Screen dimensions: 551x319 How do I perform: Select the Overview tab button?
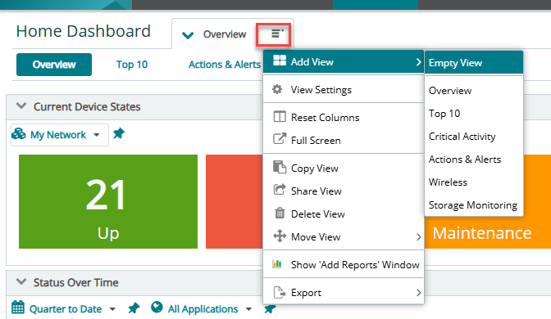tap(54, 65)
